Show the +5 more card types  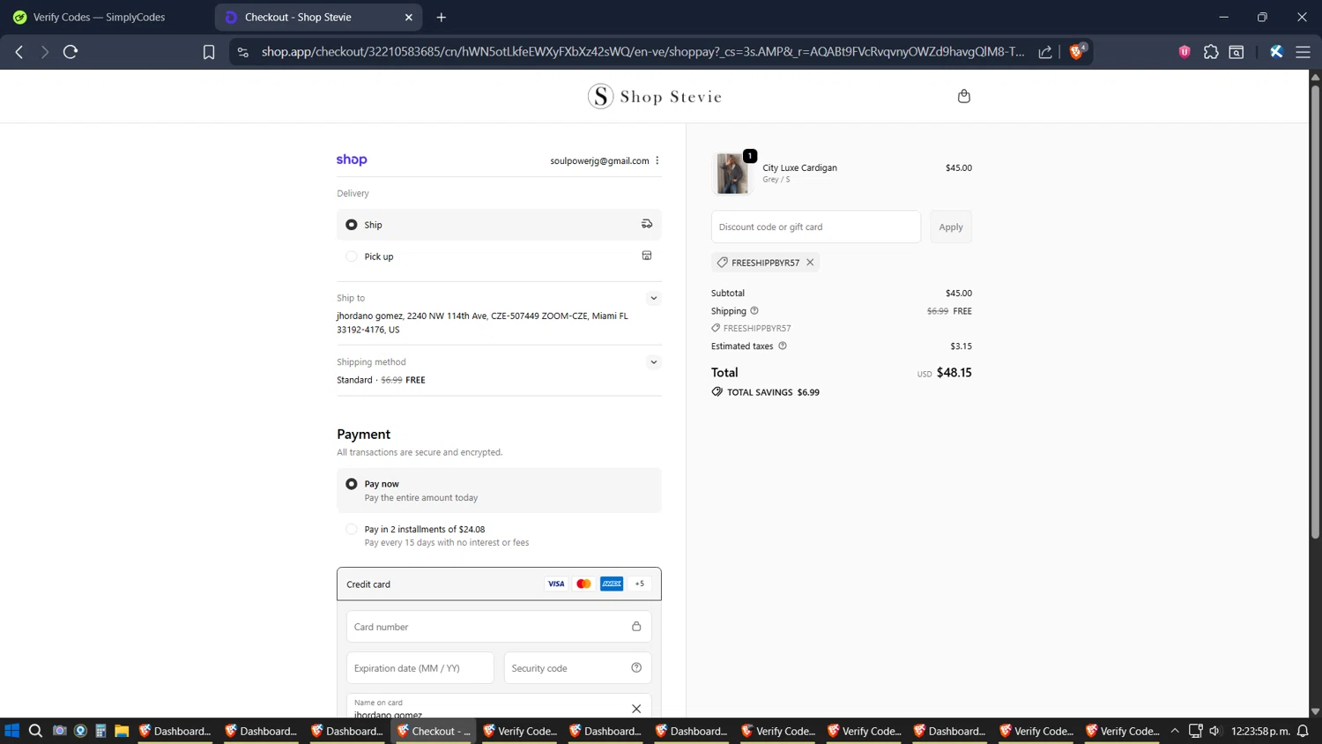tap(640, 584)
